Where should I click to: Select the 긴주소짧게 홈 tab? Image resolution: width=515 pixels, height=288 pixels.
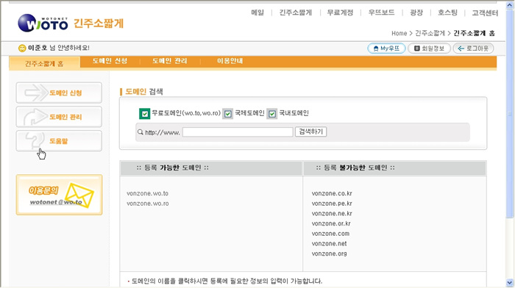coord(44,63)
